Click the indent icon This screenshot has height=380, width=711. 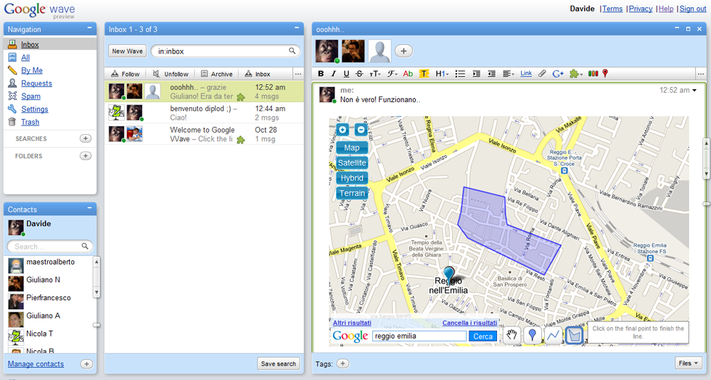(476, 73)
